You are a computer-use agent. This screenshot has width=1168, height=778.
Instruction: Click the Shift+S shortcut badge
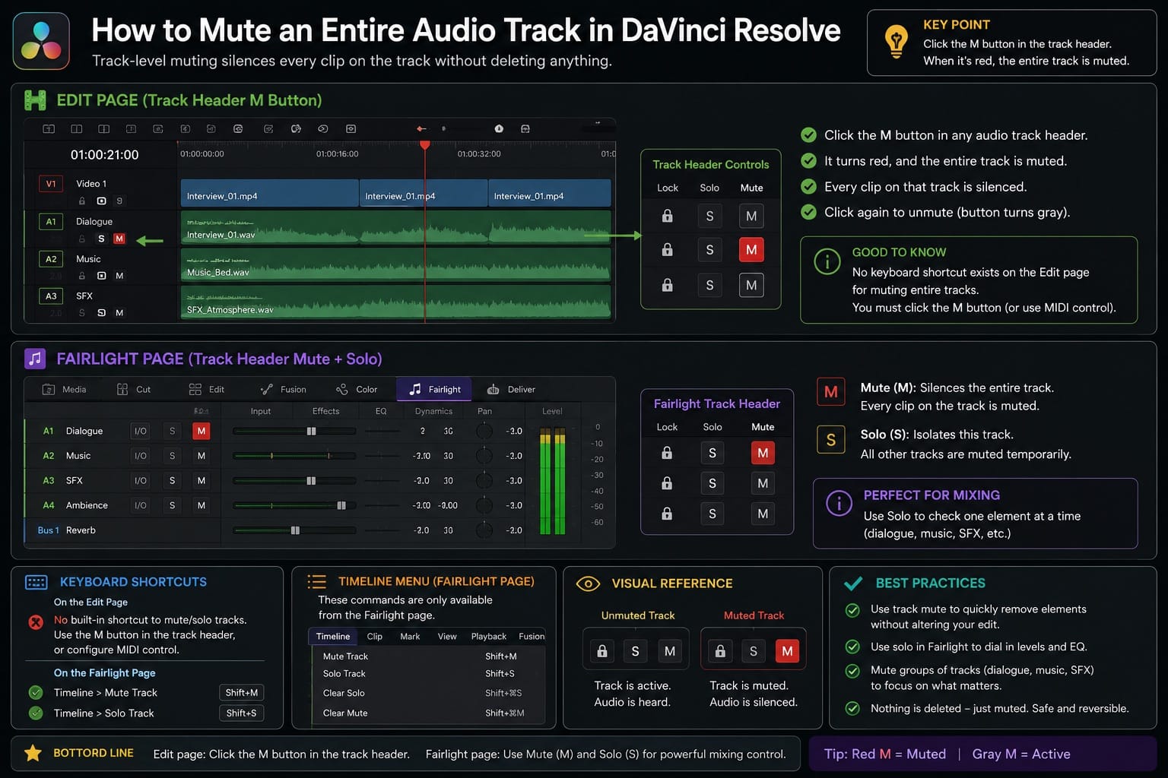point(241,713)
